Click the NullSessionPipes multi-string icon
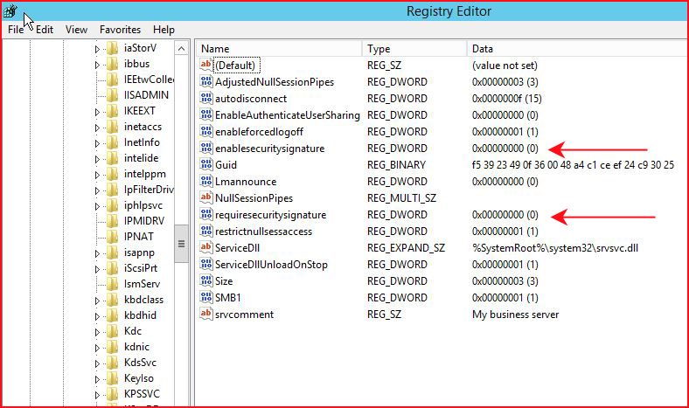 (206, 197)
